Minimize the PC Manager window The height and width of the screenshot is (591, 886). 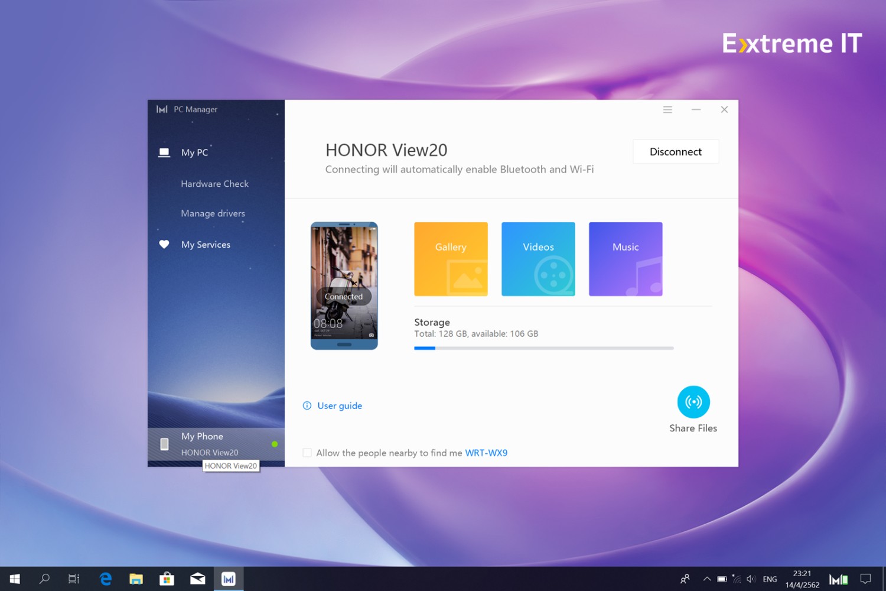coord(696,110)
